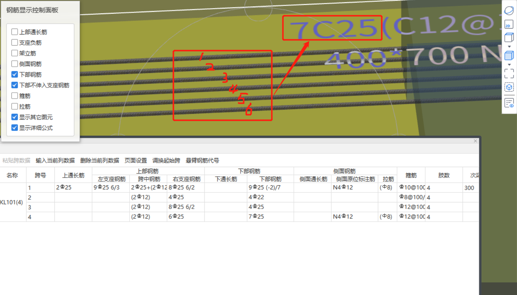Enable the 侧面钢筋 checkbox

tap(15, 64)
